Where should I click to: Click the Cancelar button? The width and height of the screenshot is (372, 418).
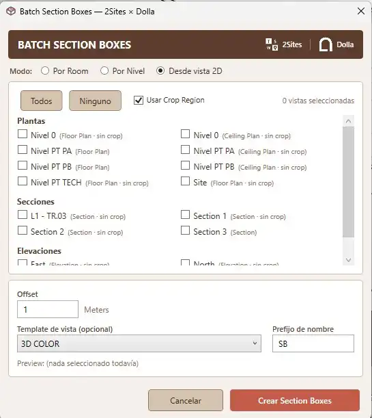coord(186,400)
